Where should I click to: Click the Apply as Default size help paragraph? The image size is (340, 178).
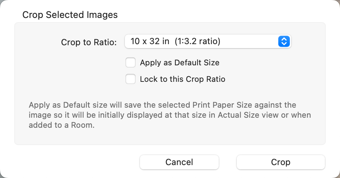click(x=169, y=116)
